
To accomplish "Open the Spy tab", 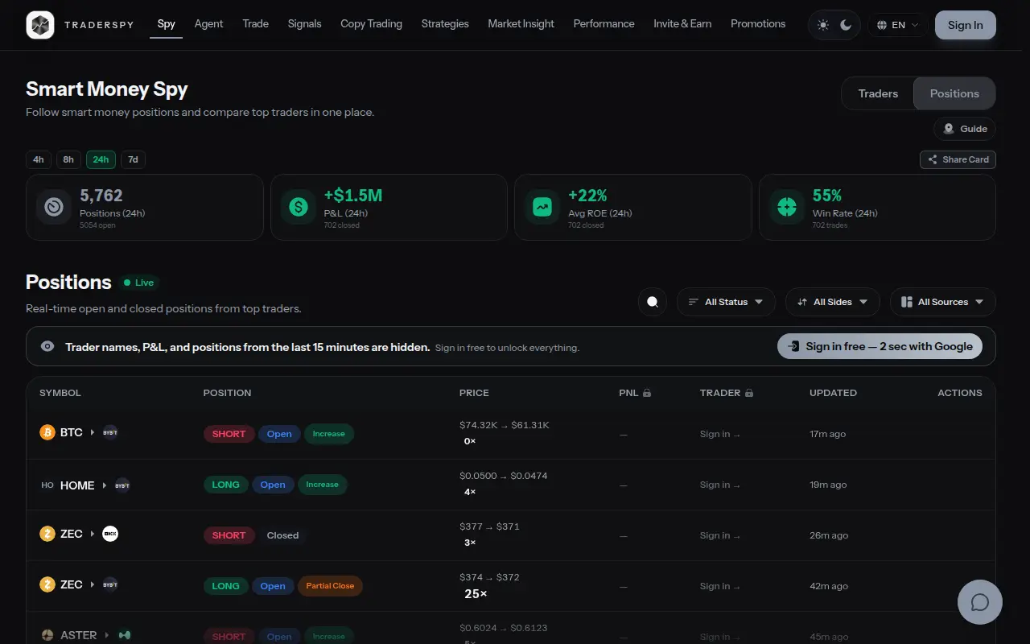I will 167,24.
